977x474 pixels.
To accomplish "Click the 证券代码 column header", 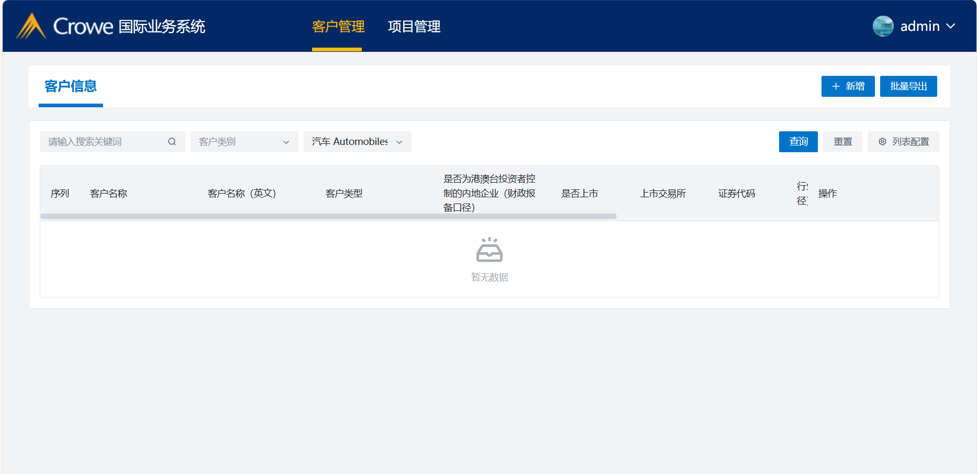I will click(737, 194).
